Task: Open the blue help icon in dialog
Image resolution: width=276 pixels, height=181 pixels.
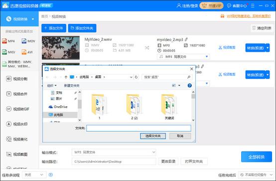Action: pyautogui.click(x=190, y=85)
